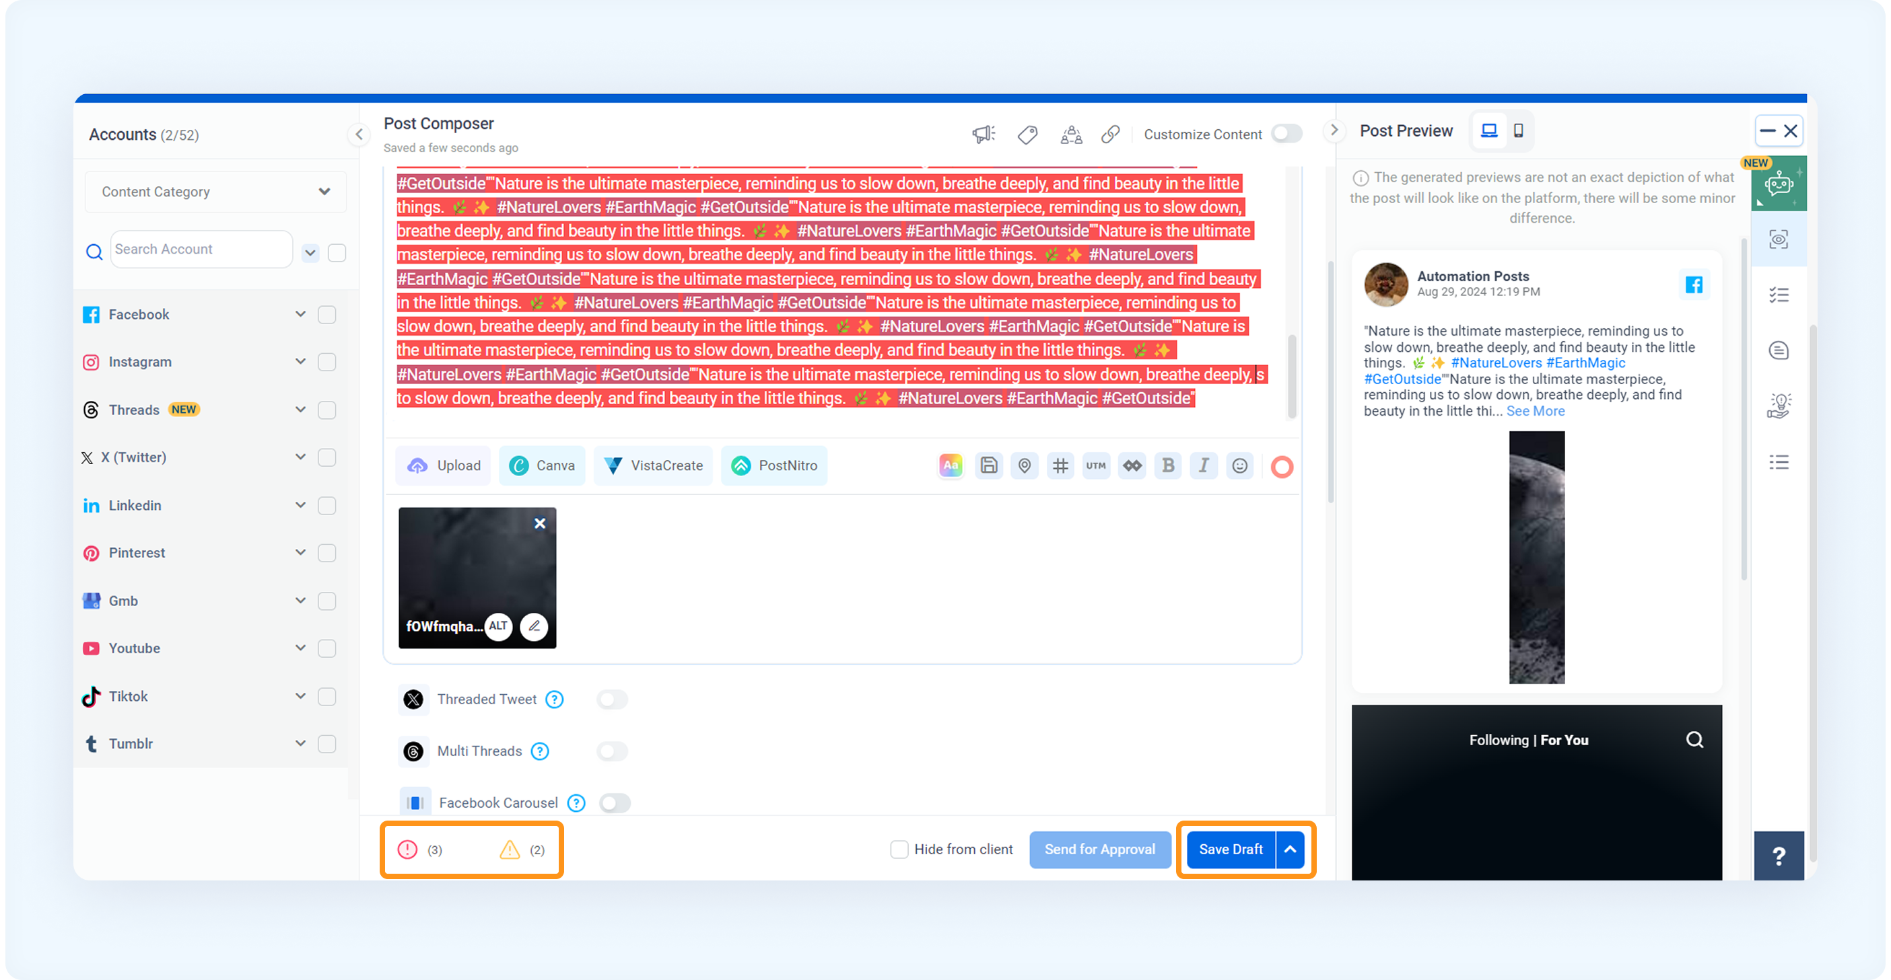Open the account search filter dropdown
The image size is (1891, 980).
tap(310, 253)
